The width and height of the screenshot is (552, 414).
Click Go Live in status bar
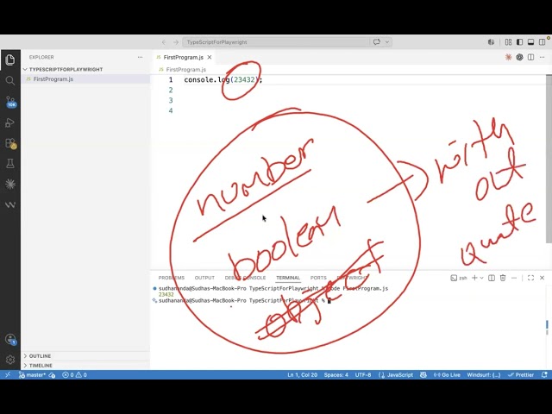[x=447, y=375]
